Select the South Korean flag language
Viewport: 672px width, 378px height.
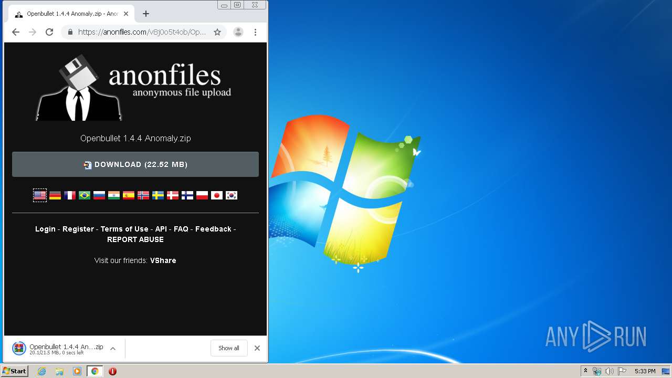point(232,195)
